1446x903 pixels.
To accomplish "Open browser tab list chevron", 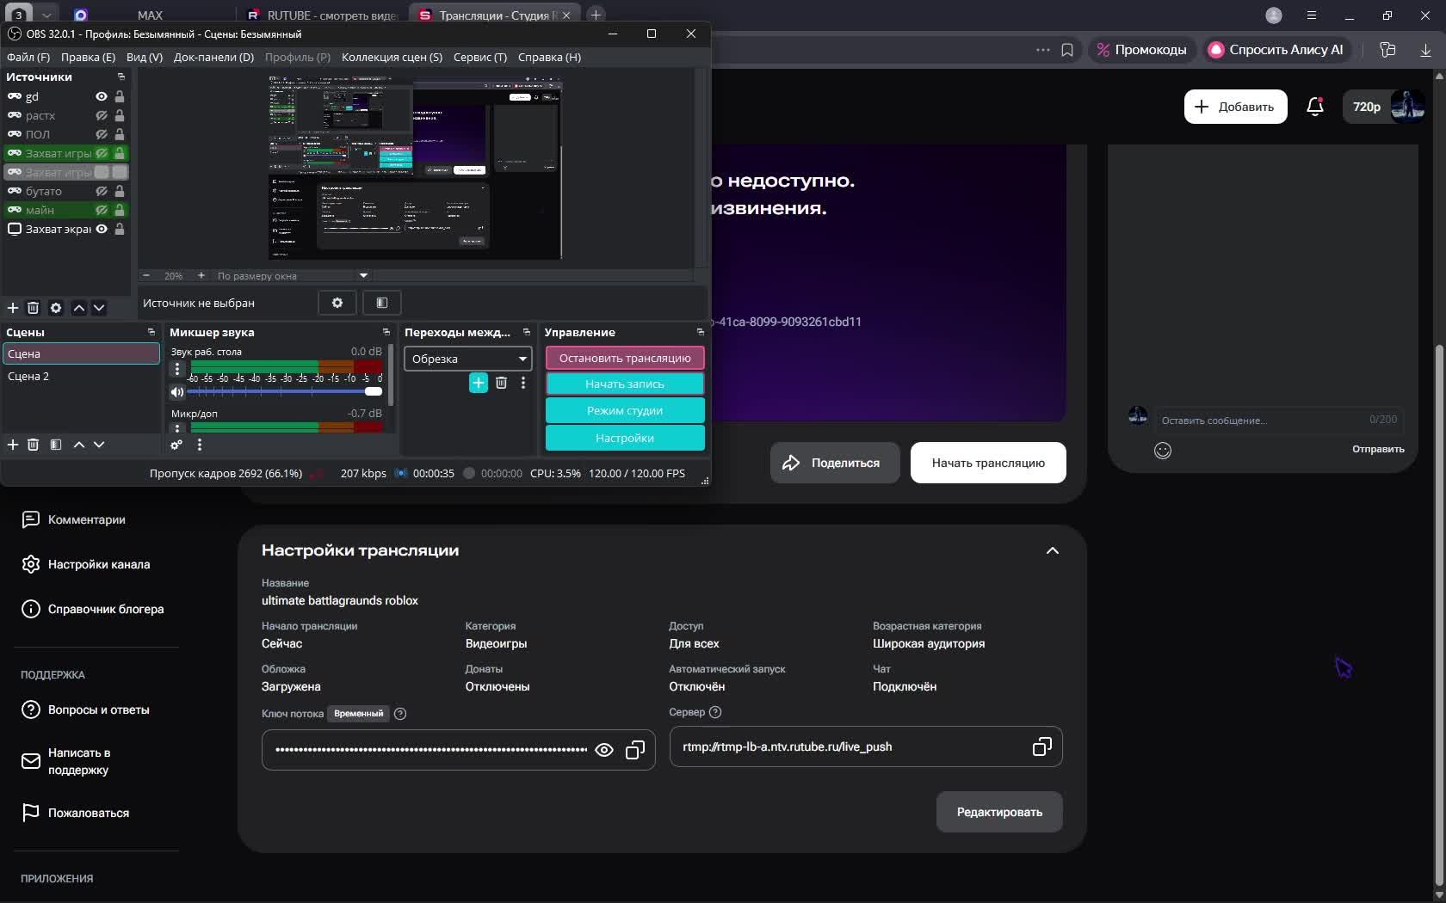I will tap(46, 15).
